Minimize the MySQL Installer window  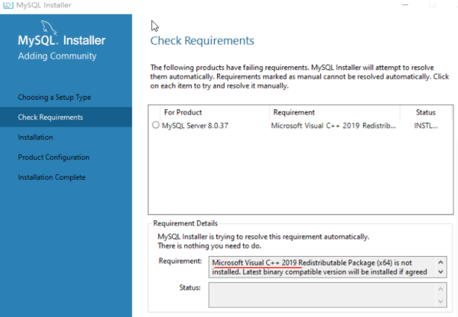[405, 5]
